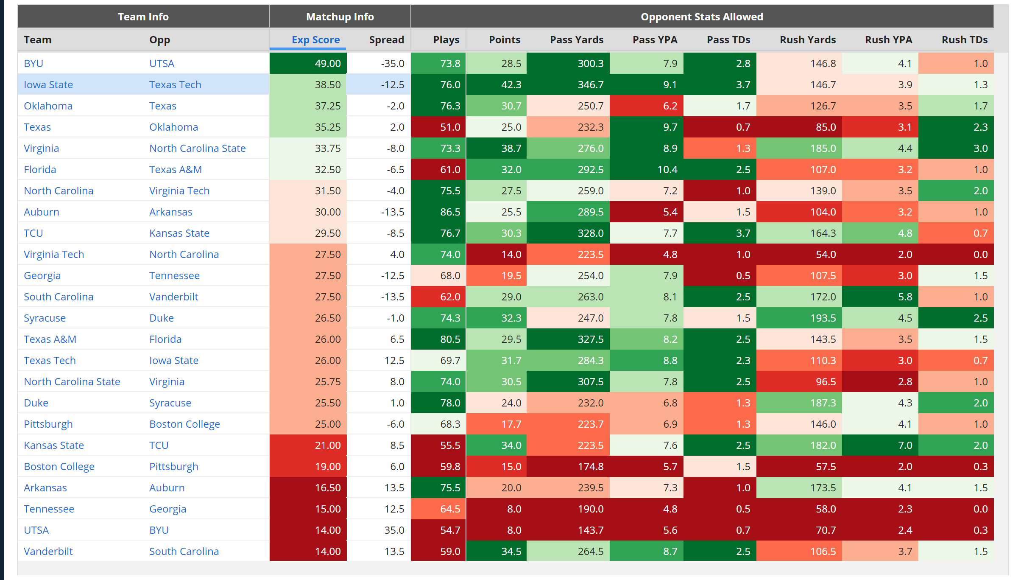Select the 21.00 Exp Score cell
Image resolution: width=1021 pixels, height=580 pixels.
click(308, 445)
